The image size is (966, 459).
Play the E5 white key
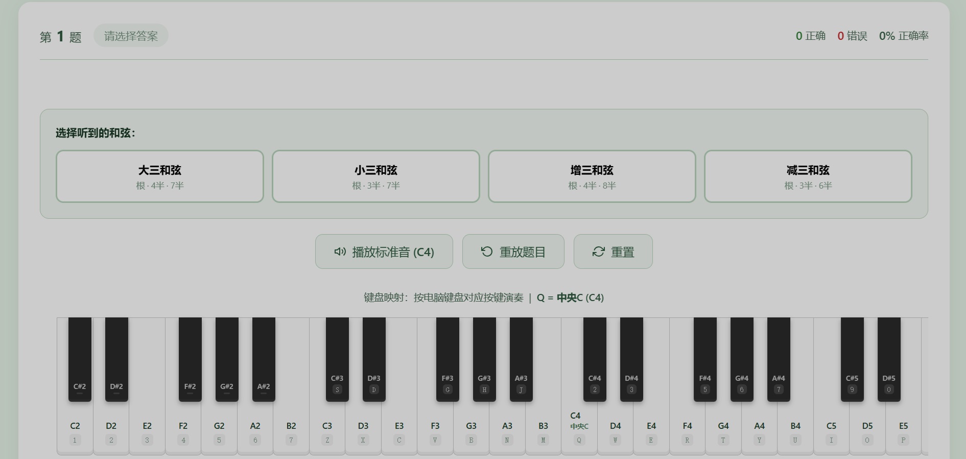pos(903,429)
